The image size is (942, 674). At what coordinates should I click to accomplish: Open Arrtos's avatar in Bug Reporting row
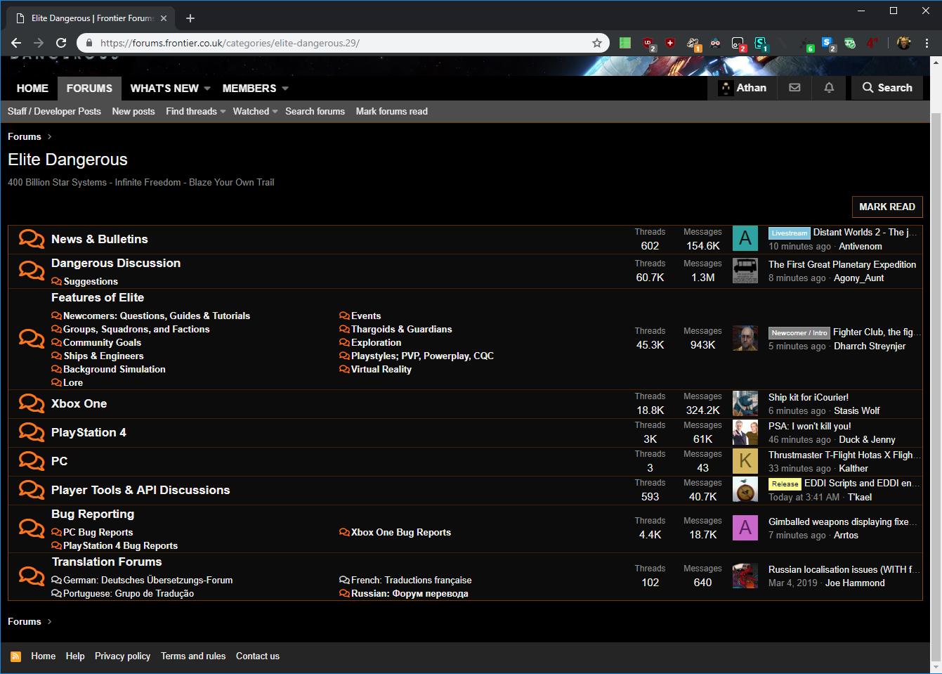(745, 528)
